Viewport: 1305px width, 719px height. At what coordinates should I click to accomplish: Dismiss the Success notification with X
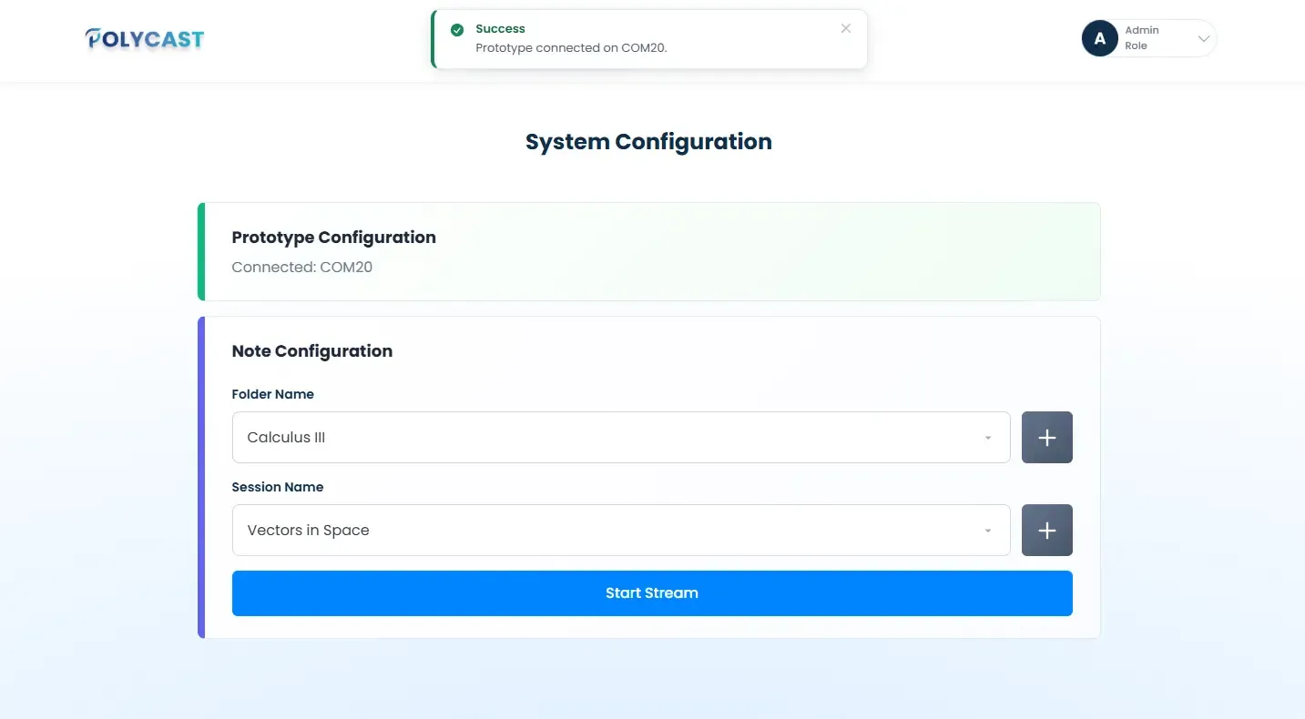[846, 28]
